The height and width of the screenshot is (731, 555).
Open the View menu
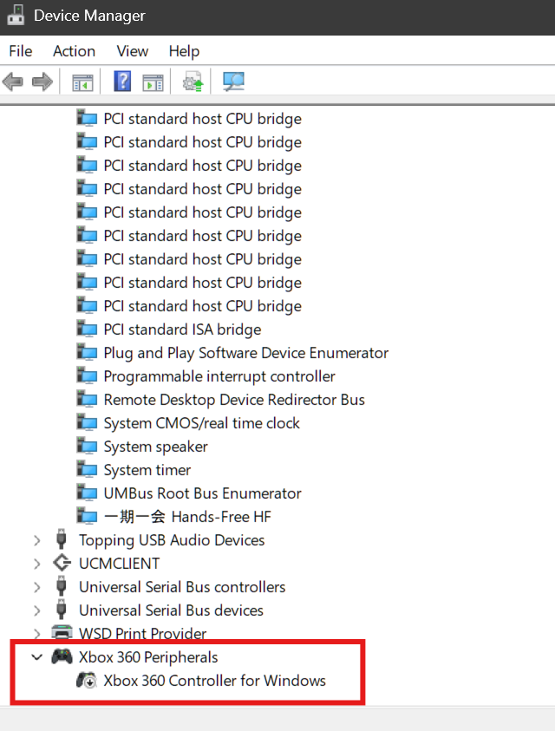(x=133, y=51)
